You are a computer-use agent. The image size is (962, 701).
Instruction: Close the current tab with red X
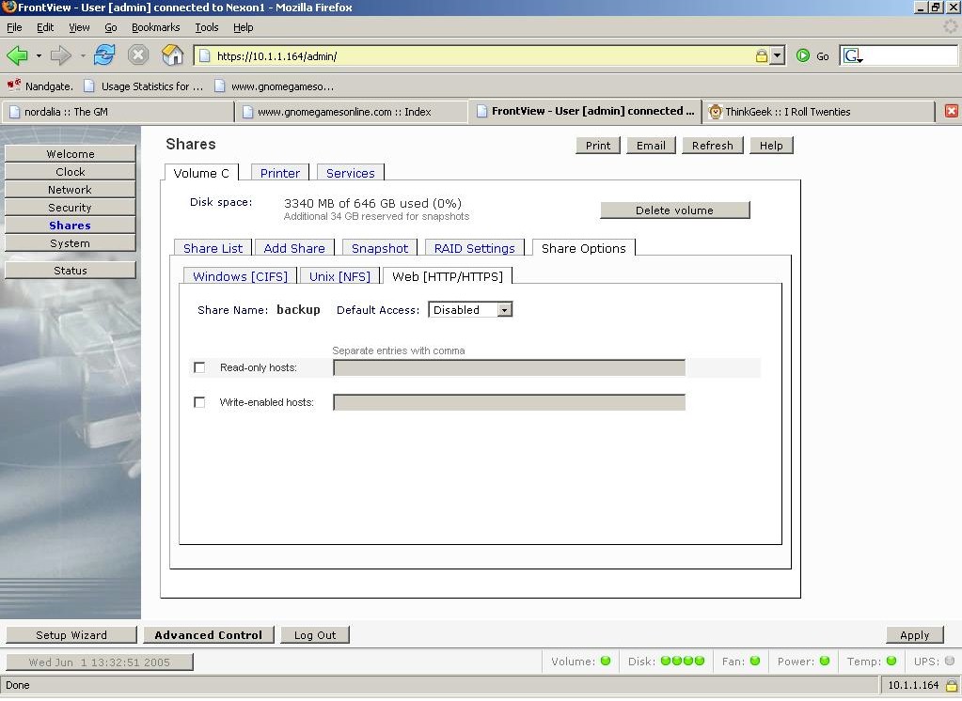coord(951,111)
